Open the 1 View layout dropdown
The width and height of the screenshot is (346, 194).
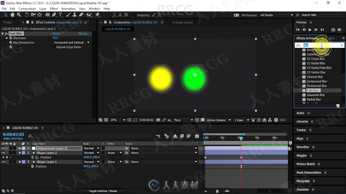pyautogui.click(x=242, y=120)
